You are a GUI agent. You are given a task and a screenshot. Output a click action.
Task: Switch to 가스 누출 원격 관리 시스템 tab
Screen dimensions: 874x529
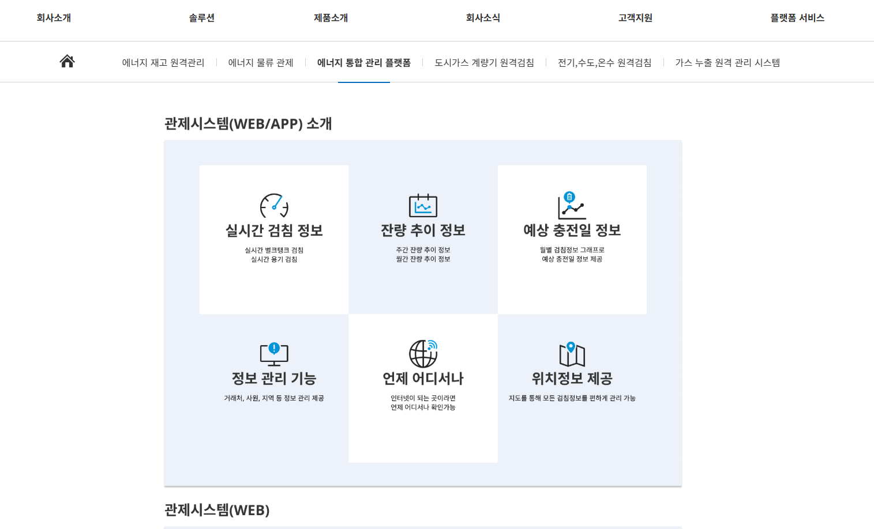(727, 62)
